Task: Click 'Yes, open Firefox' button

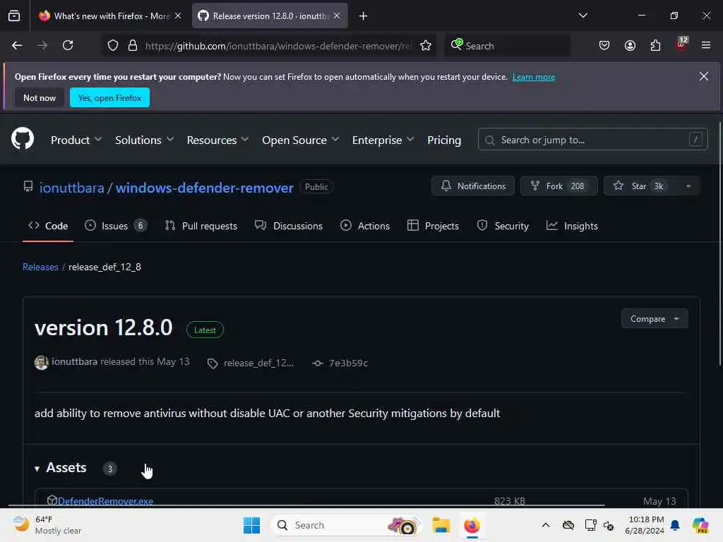Action: click(x=109, y=97)
